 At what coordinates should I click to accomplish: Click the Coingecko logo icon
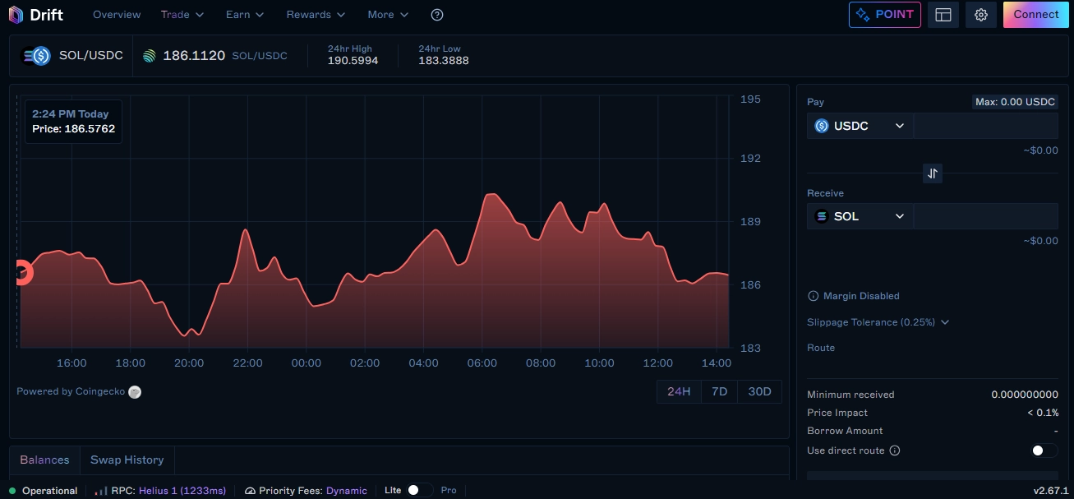pos(135,392)
